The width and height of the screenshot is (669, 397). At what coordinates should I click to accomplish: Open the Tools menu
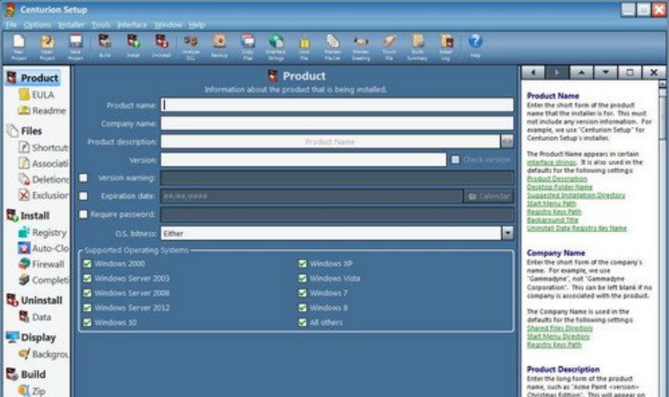[101, 25]
